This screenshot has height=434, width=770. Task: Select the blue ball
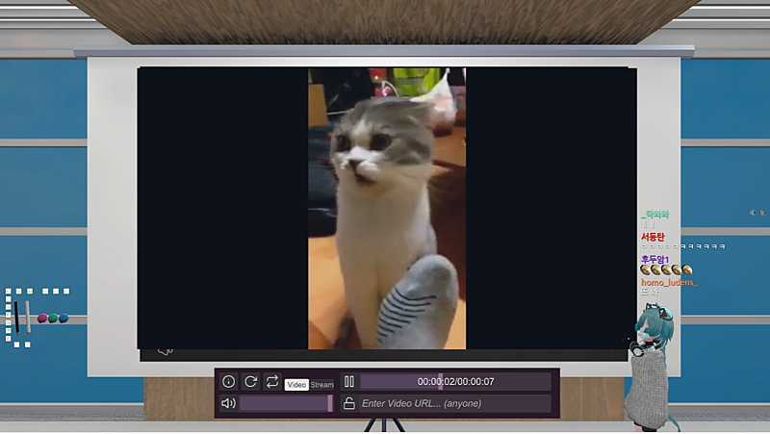pyautogui.click(x=64, y=319)
